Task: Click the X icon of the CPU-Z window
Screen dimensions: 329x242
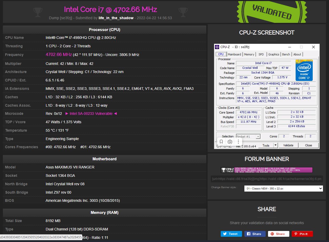Action: pos(313,47)
